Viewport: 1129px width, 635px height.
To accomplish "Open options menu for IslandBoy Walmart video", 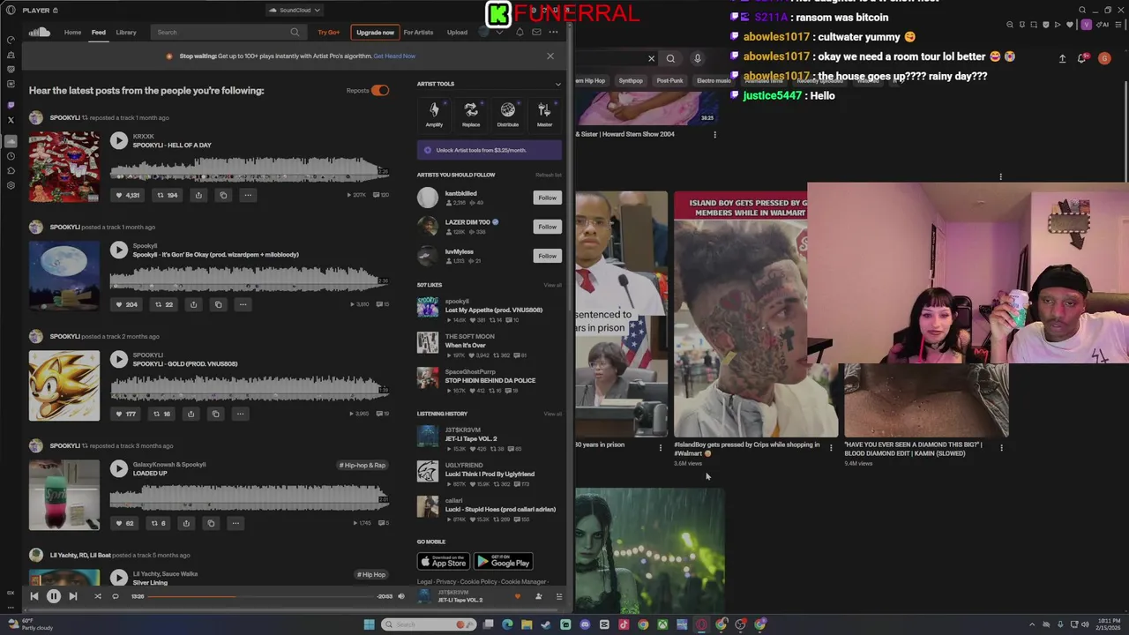I will click(x=830, y=448).
